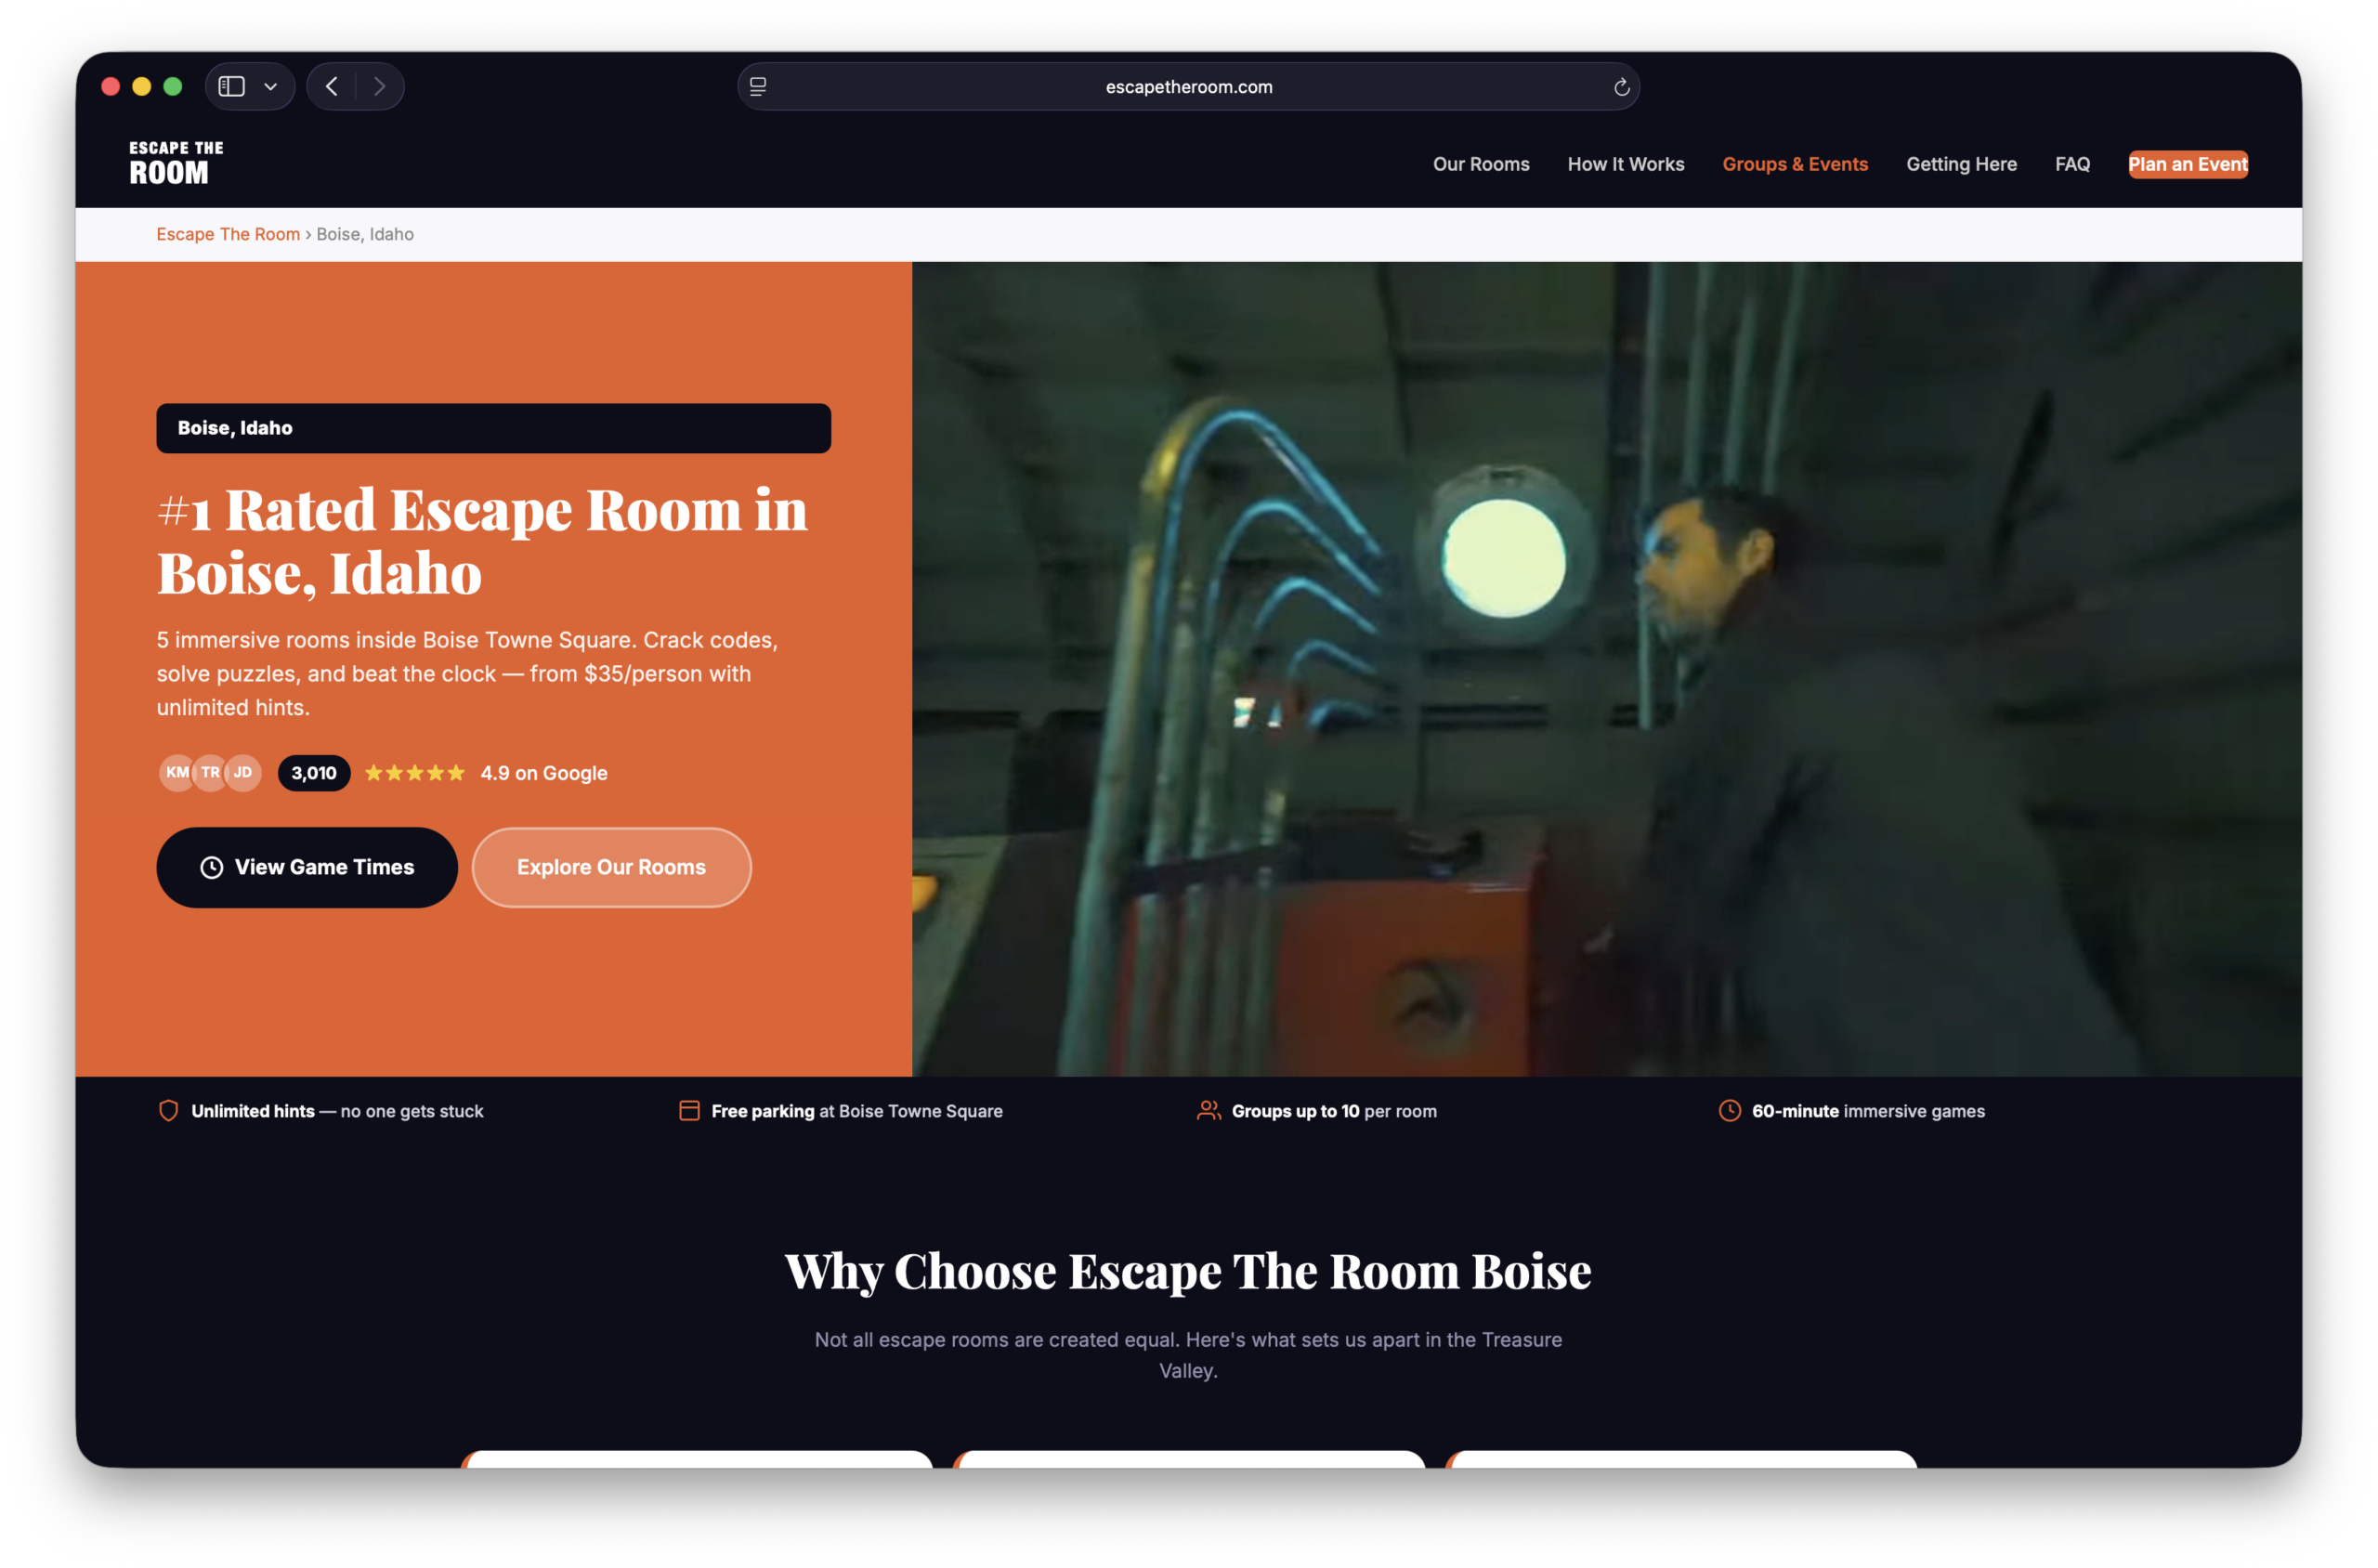The width and height of the screenshot is (2378, 1568).
Task: Open the sidebar options dropdown chevron
Action: 270,87
